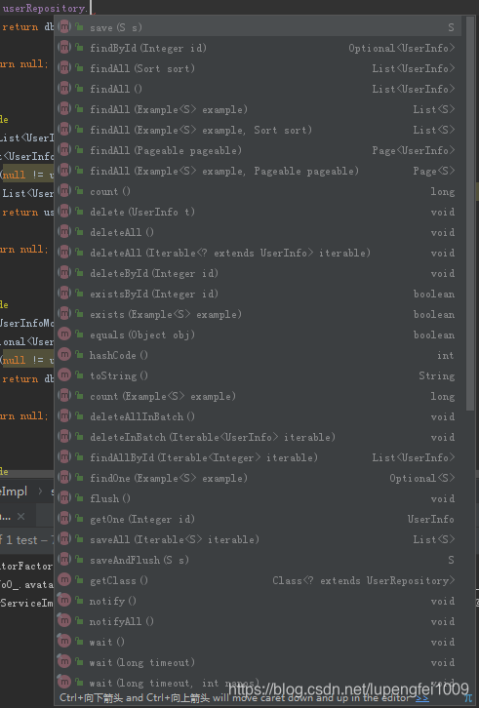Click the method icon beside notifyAll
The image size is (479, 708).
[x=64, y=620]
